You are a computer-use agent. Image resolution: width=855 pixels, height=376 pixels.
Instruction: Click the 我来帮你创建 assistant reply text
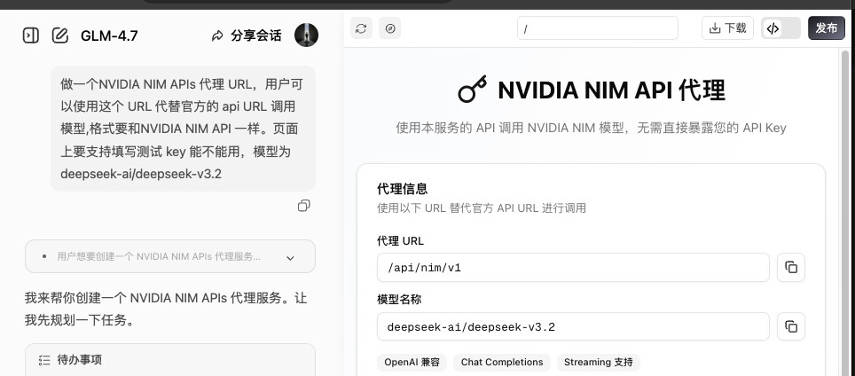[x=166, y=309]
